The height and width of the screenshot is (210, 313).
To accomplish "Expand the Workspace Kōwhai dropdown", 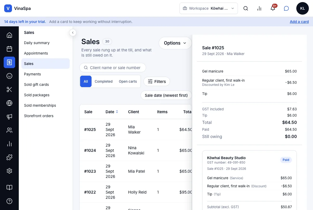I will click(209, 8).
